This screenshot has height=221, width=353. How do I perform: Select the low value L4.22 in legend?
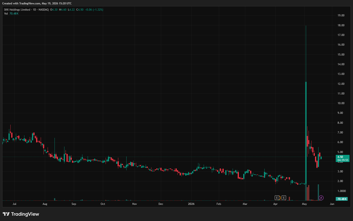click(71, 10)
